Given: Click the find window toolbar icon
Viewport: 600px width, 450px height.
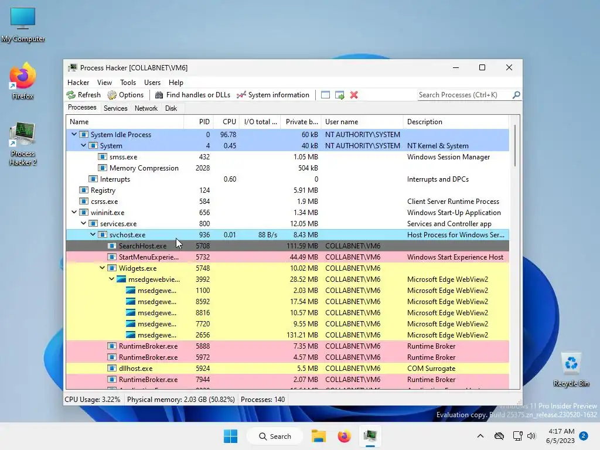Looking at the screenshot, I should point(325,95).
